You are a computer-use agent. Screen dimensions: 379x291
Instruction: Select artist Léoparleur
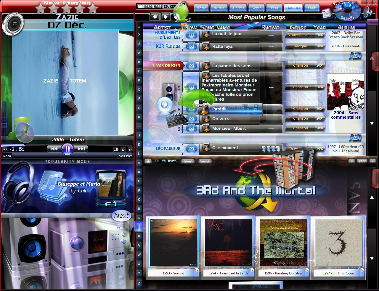(168, 149)
